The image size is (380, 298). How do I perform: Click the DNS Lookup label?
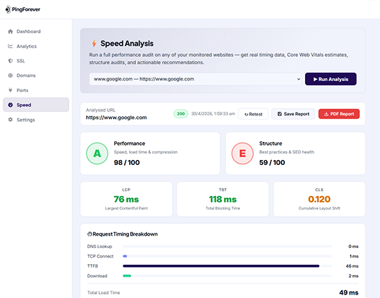[x=100, y=247]
